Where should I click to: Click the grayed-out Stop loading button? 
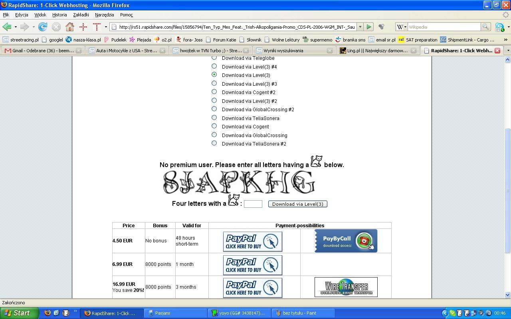56,27
